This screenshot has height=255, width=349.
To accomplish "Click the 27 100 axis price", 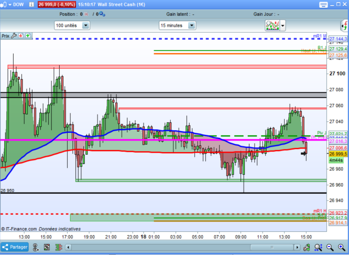I will pos(337,73).
